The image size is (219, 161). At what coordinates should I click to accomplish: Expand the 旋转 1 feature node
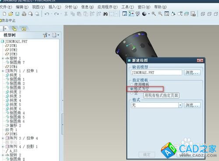(3, 58)
